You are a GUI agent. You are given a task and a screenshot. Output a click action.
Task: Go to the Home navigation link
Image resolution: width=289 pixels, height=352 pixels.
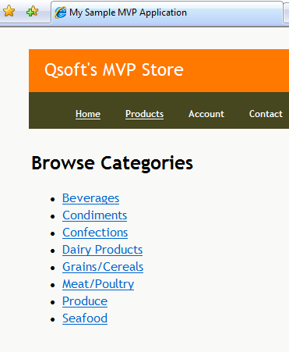pos(88,114)
